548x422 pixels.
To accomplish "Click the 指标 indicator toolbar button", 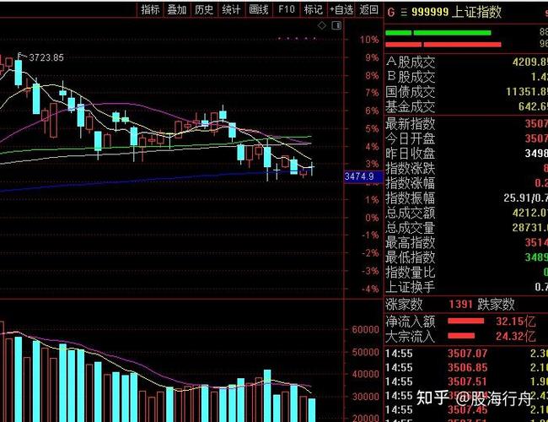I will coord(150,10).
